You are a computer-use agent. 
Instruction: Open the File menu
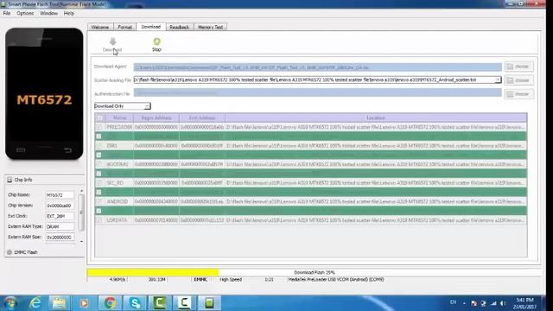coord(7,14)
